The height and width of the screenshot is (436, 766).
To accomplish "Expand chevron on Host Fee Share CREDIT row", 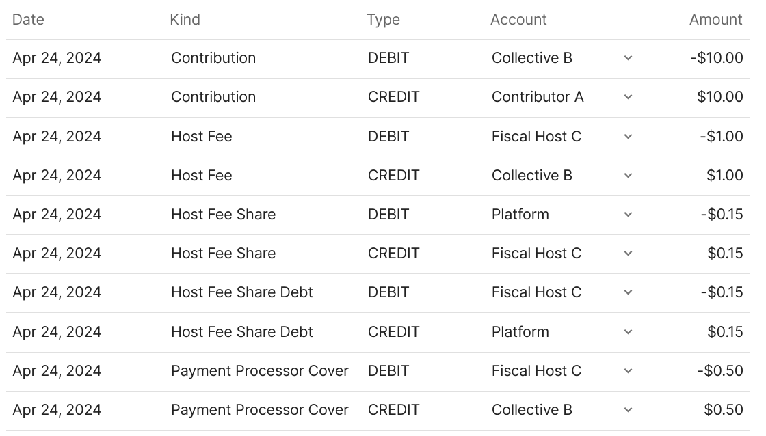I will pos(628,254).
